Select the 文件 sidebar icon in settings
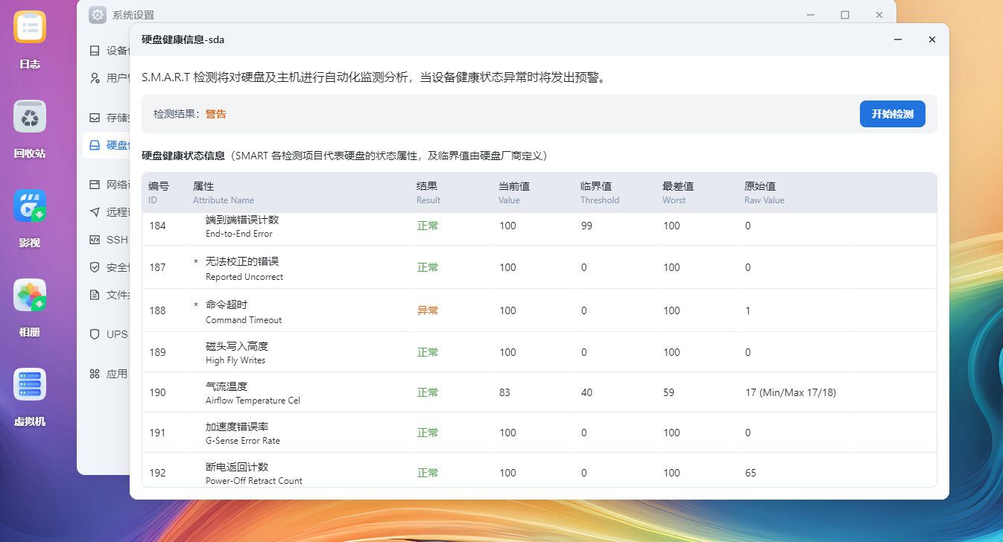This screenshot has height=542, width=1003. [95, 294]
